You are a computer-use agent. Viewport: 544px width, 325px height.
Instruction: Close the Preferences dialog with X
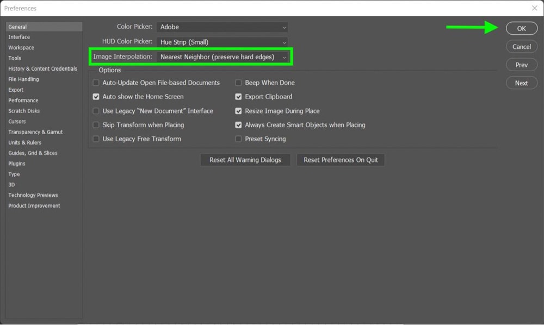coord(534,8)
